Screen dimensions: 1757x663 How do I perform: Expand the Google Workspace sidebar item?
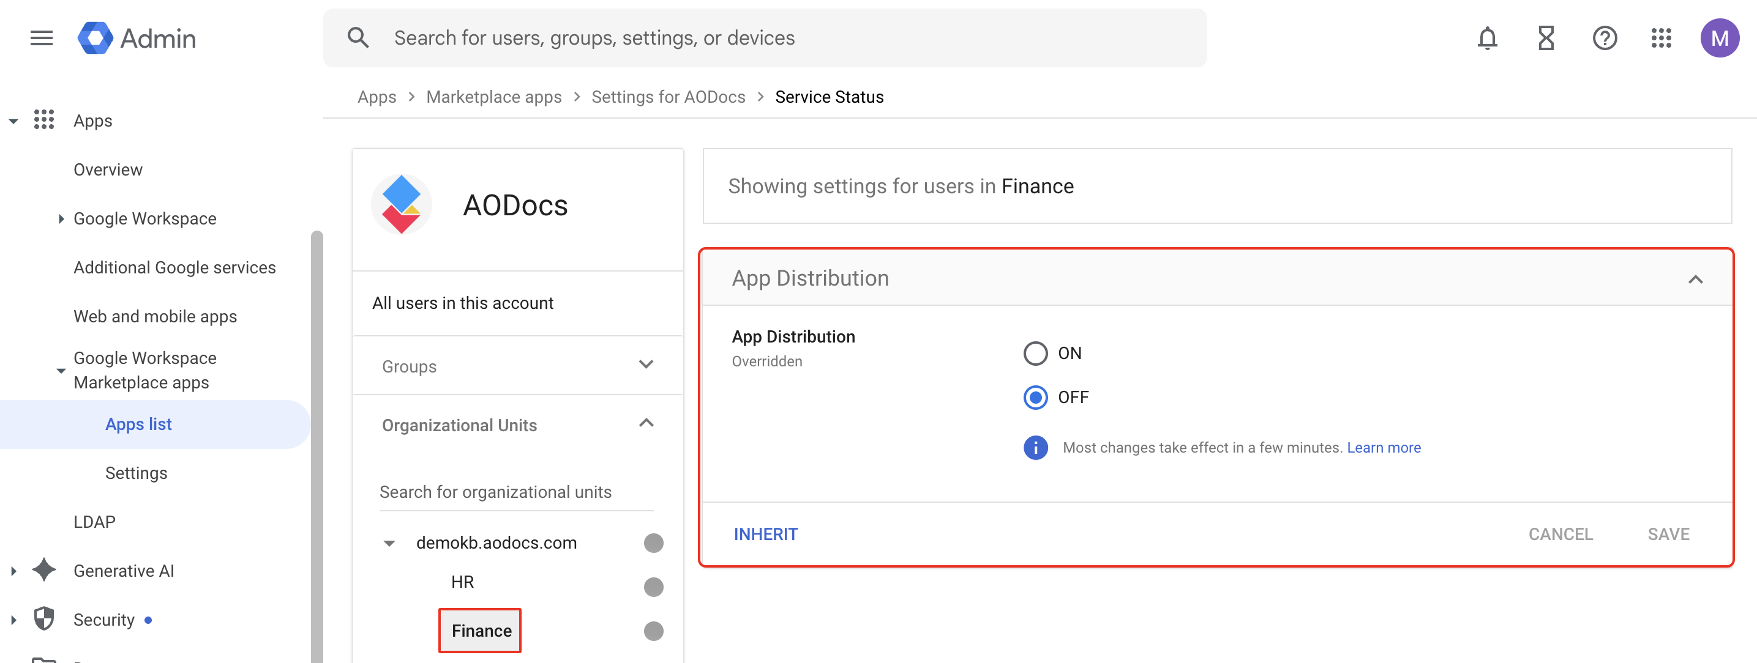(61, 219)
